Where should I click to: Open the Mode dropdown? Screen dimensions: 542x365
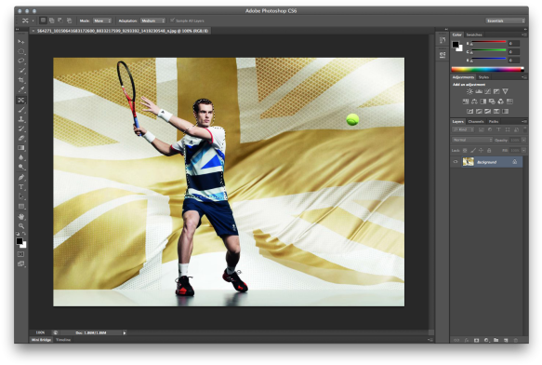click(102, 20)
